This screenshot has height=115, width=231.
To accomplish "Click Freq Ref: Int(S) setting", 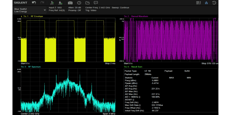I will tap(57, 10).
